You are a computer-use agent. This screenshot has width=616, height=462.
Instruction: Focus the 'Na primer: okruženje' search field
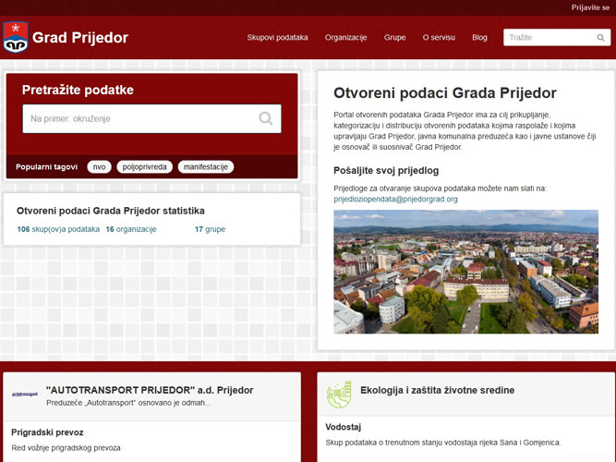pos(139,119)
